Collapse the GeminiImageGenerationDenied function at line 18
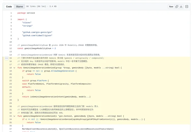The image size is (193, 132). (14, 68)
